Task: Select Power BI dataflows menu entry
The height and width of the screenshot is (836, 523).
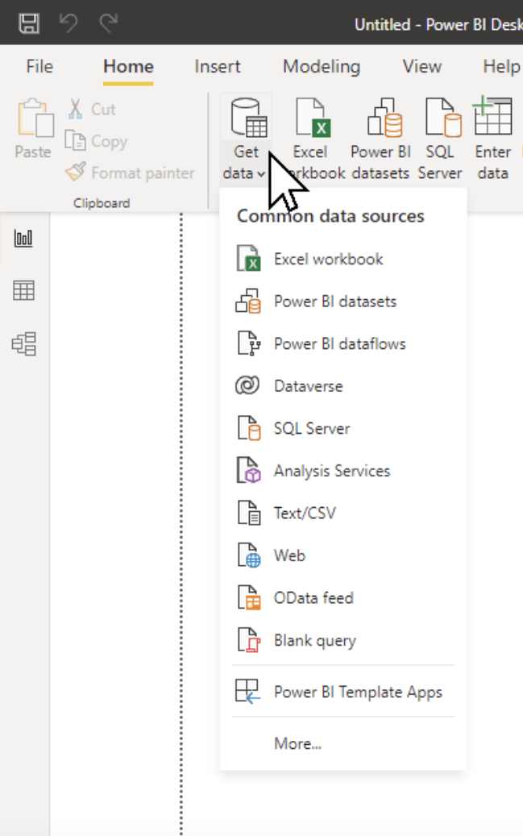Action: pos(343,344)
